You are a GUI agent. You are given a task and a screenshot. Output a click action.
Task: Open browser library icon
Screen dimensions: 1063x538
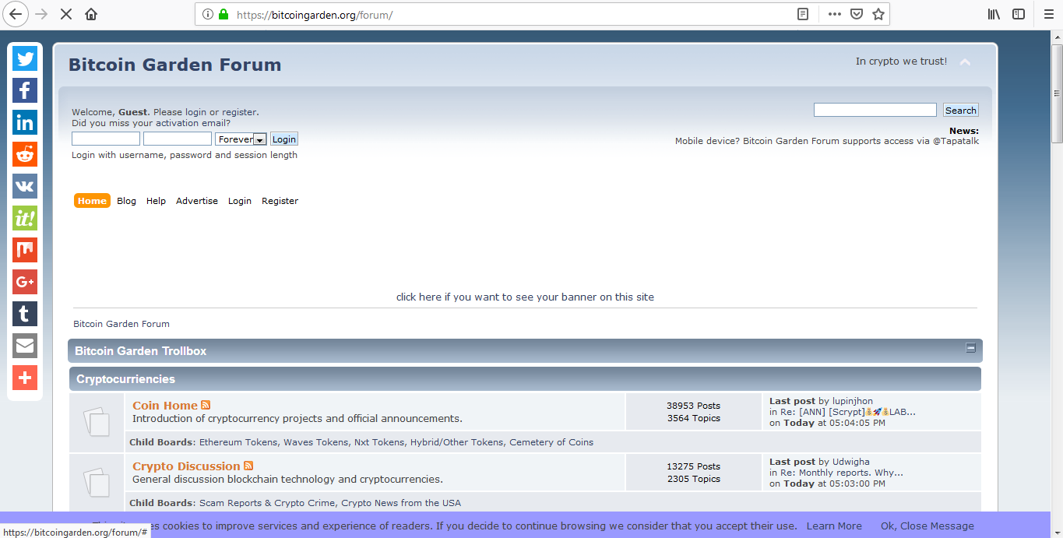pyautogui.click(x=994, y=14)
